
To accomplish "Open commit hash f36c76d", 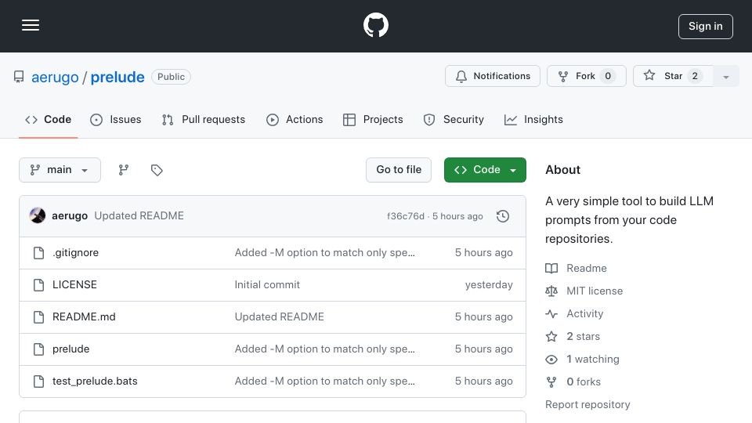I will (x=406, y=216).
